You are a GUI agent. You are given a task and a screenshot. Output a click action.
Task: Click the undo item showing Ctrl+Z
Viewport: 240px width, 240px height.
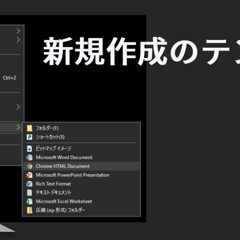[x=10, y=78]
